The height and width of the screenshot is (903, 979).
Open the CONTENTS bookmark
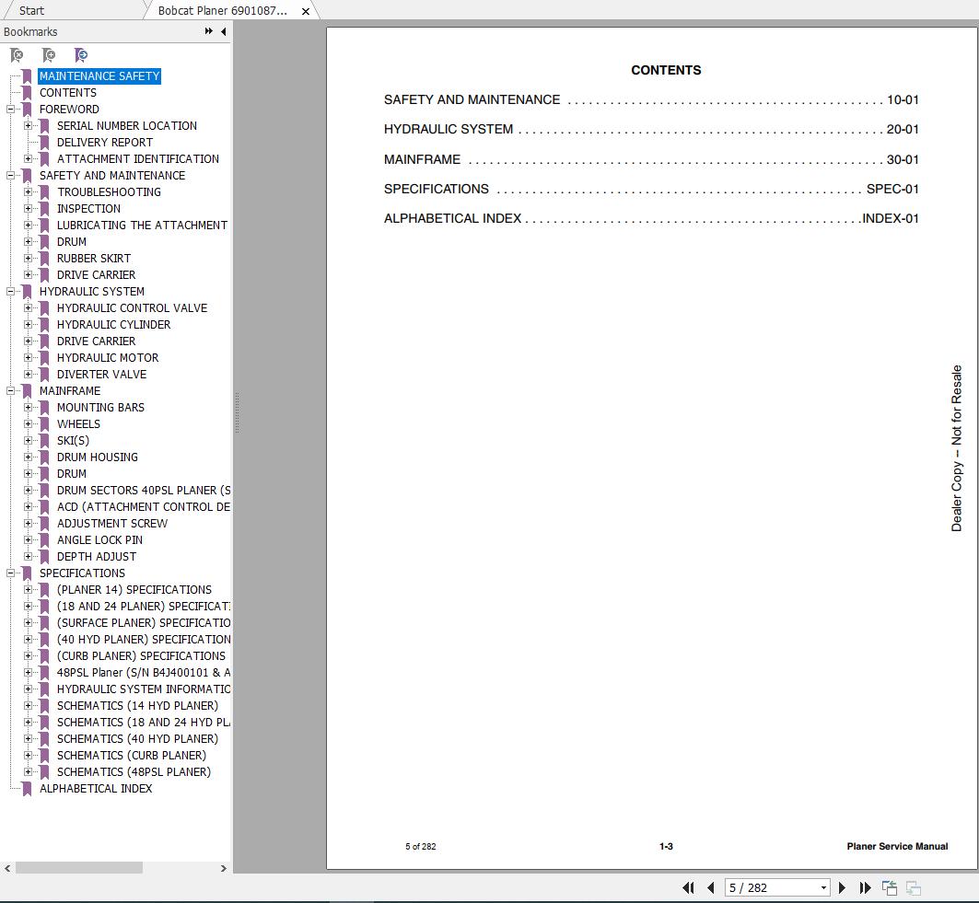tap(68, 92)
